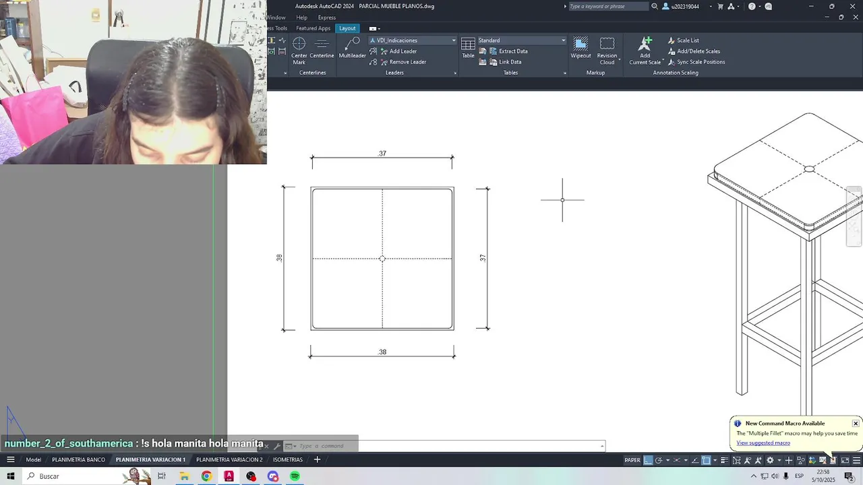Open Workspace Switching gear icon
863x485 pixels.
[770, 460]
